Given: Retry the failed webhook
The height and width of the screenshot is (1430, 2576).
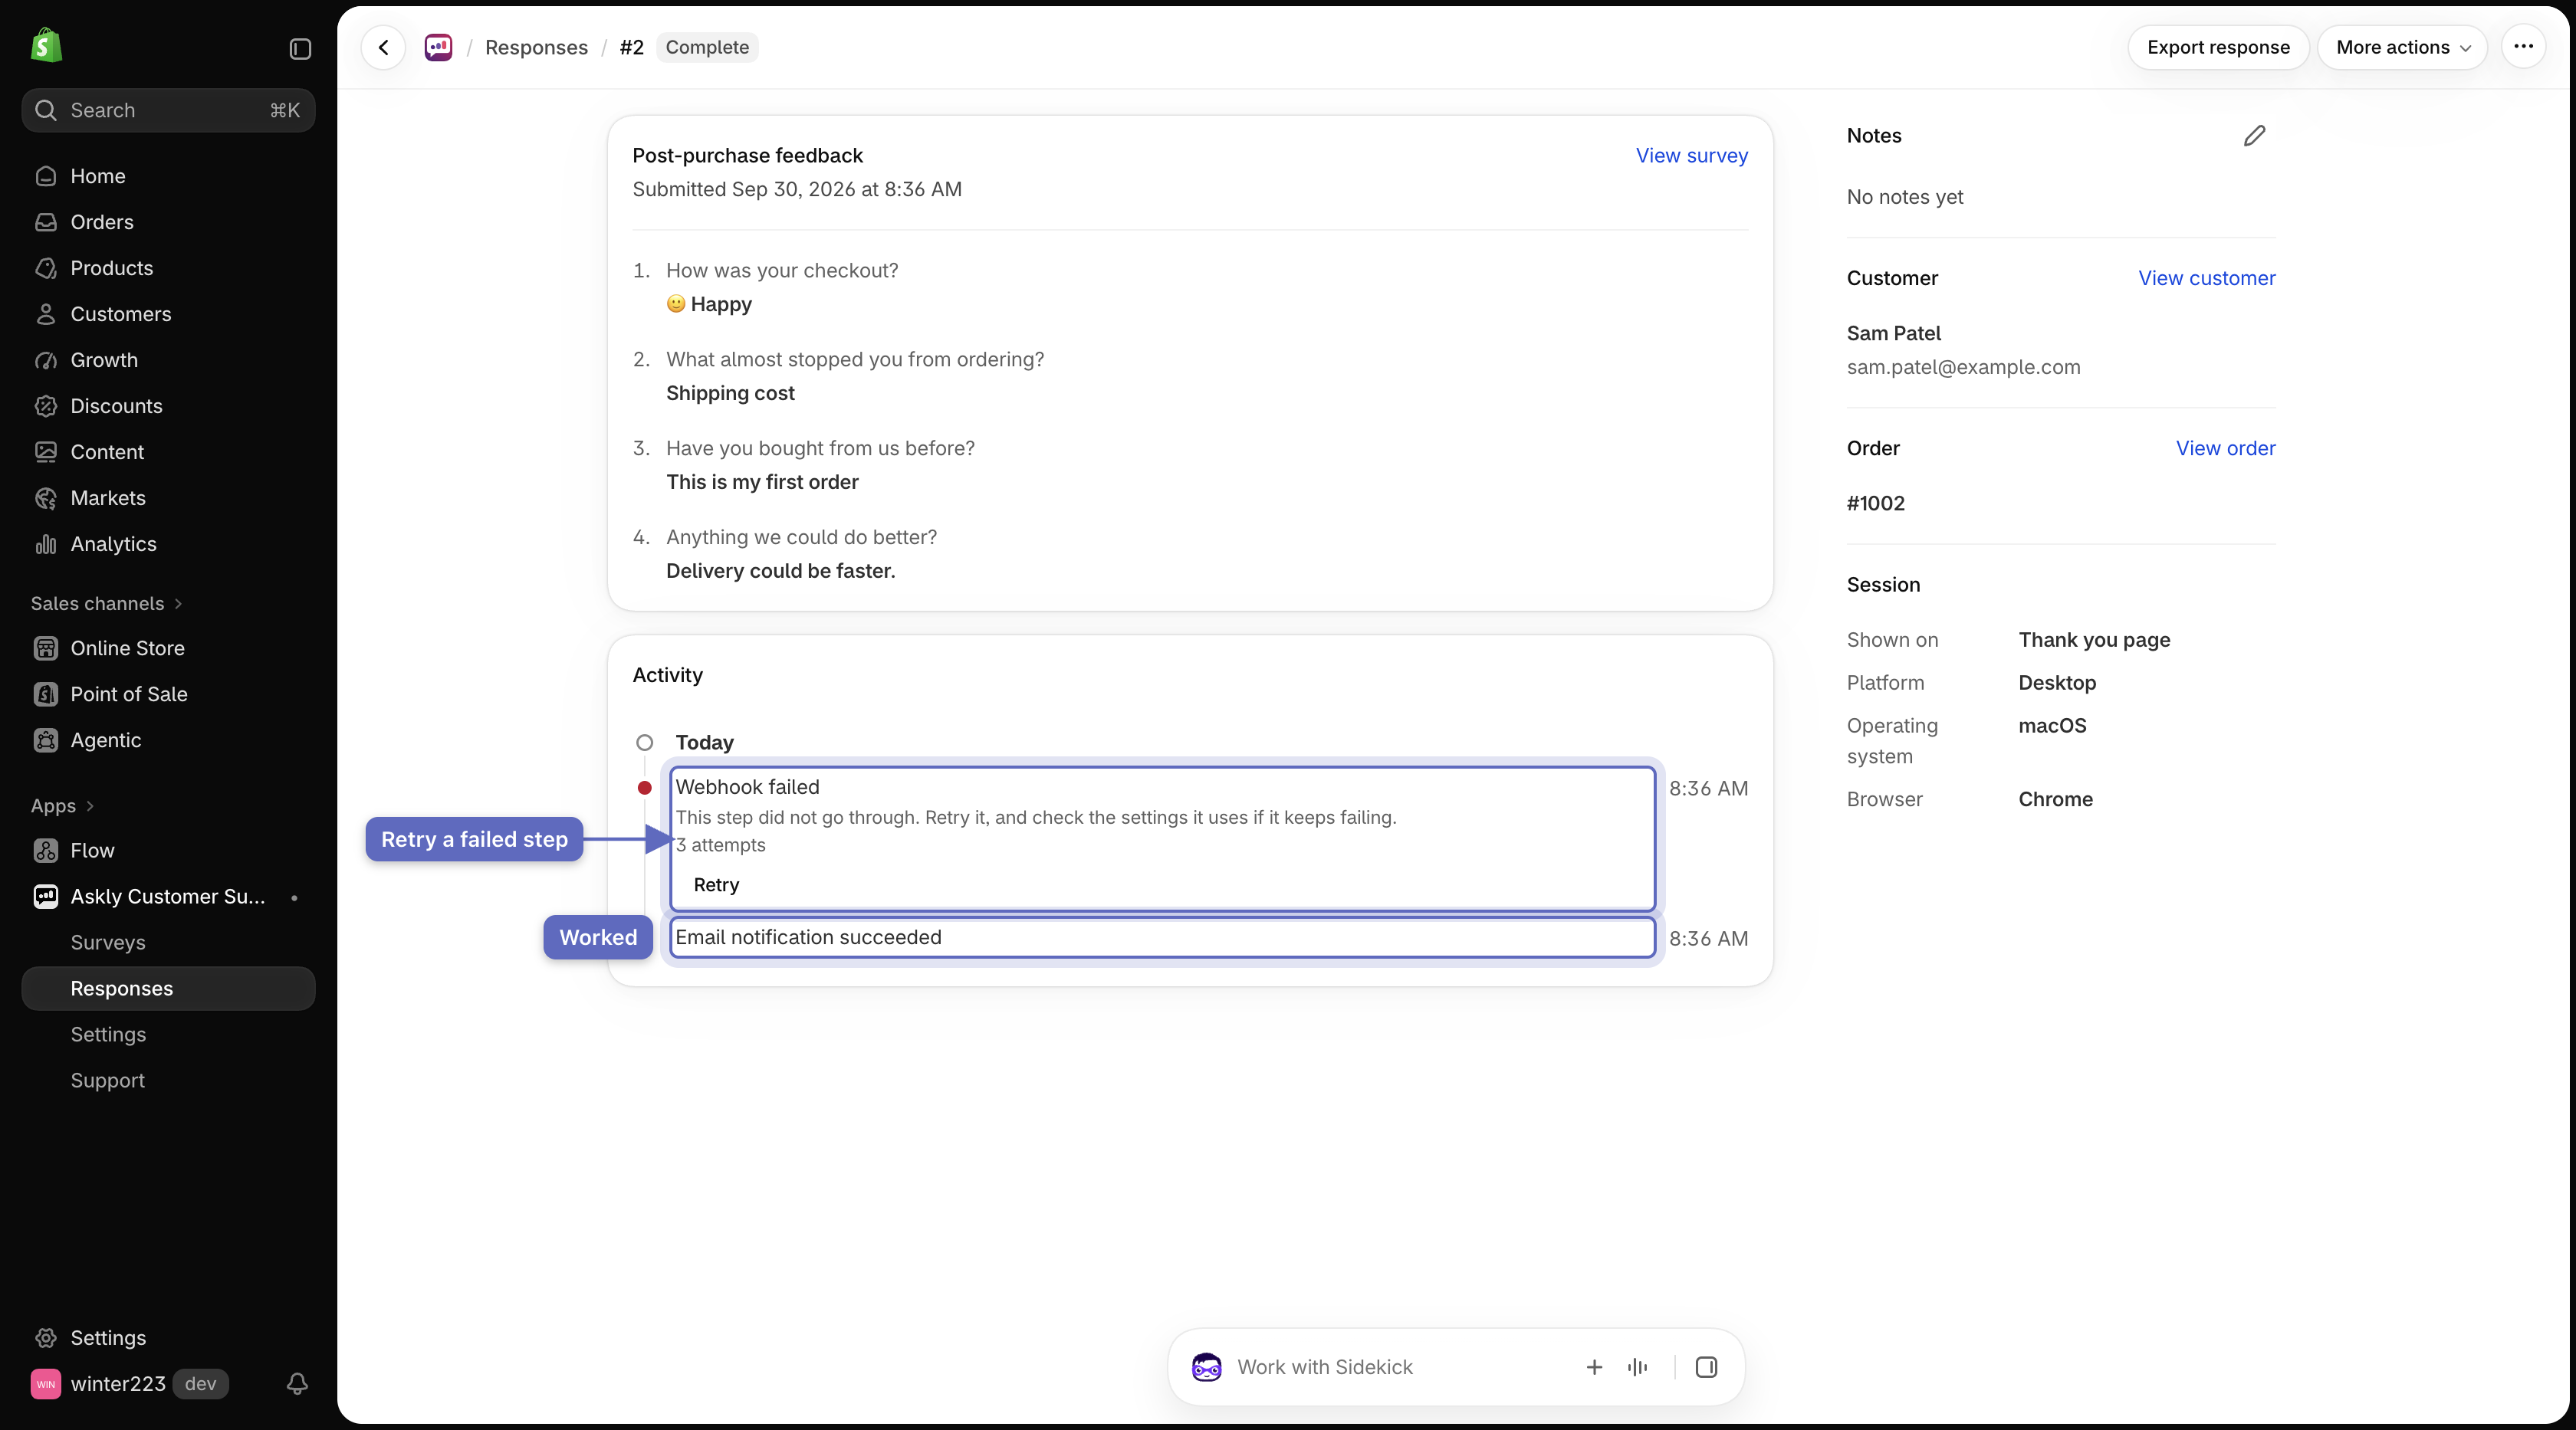Looking at the screenshot, I should tap(716, 884).
